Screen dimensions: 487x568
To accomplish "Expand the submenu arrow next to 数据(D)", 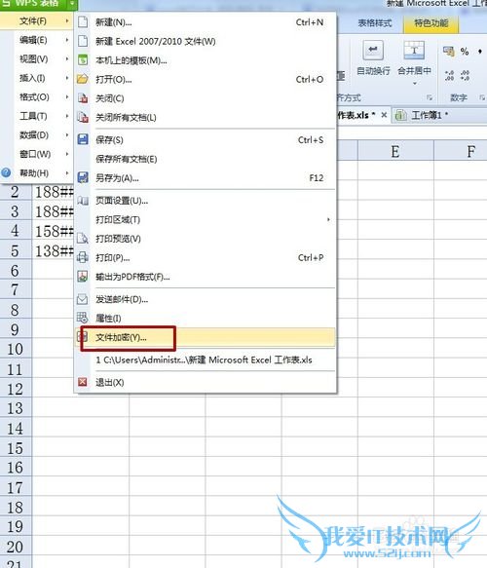I will pyautogui.click(x=67, y=134).
